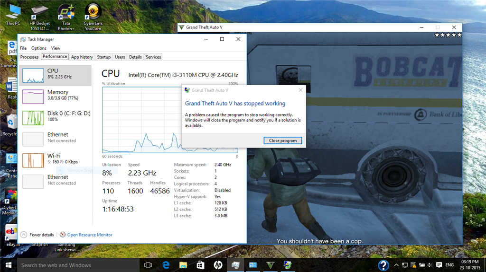This screenshot has width=486, height=272.
Task: Minimize the Grand Theft Auto V window
Action: tap(421, 27)
